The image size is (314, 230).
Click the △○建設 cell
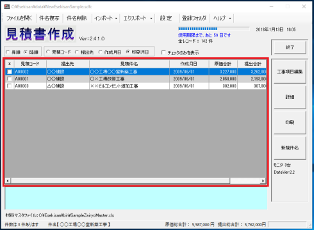pyautogui.click(x=68, y=86)
